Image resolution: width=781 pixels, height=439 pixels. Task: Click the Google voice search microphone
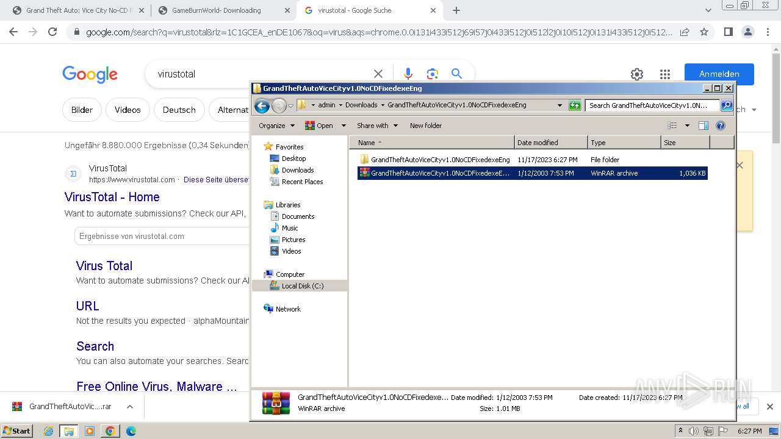pyautogui.click(x=408, y=74)
